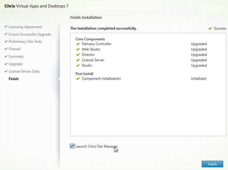Click the Upgraded status for Delivery Controller
This screenshot has width=228, height=170.
(199, 44)
